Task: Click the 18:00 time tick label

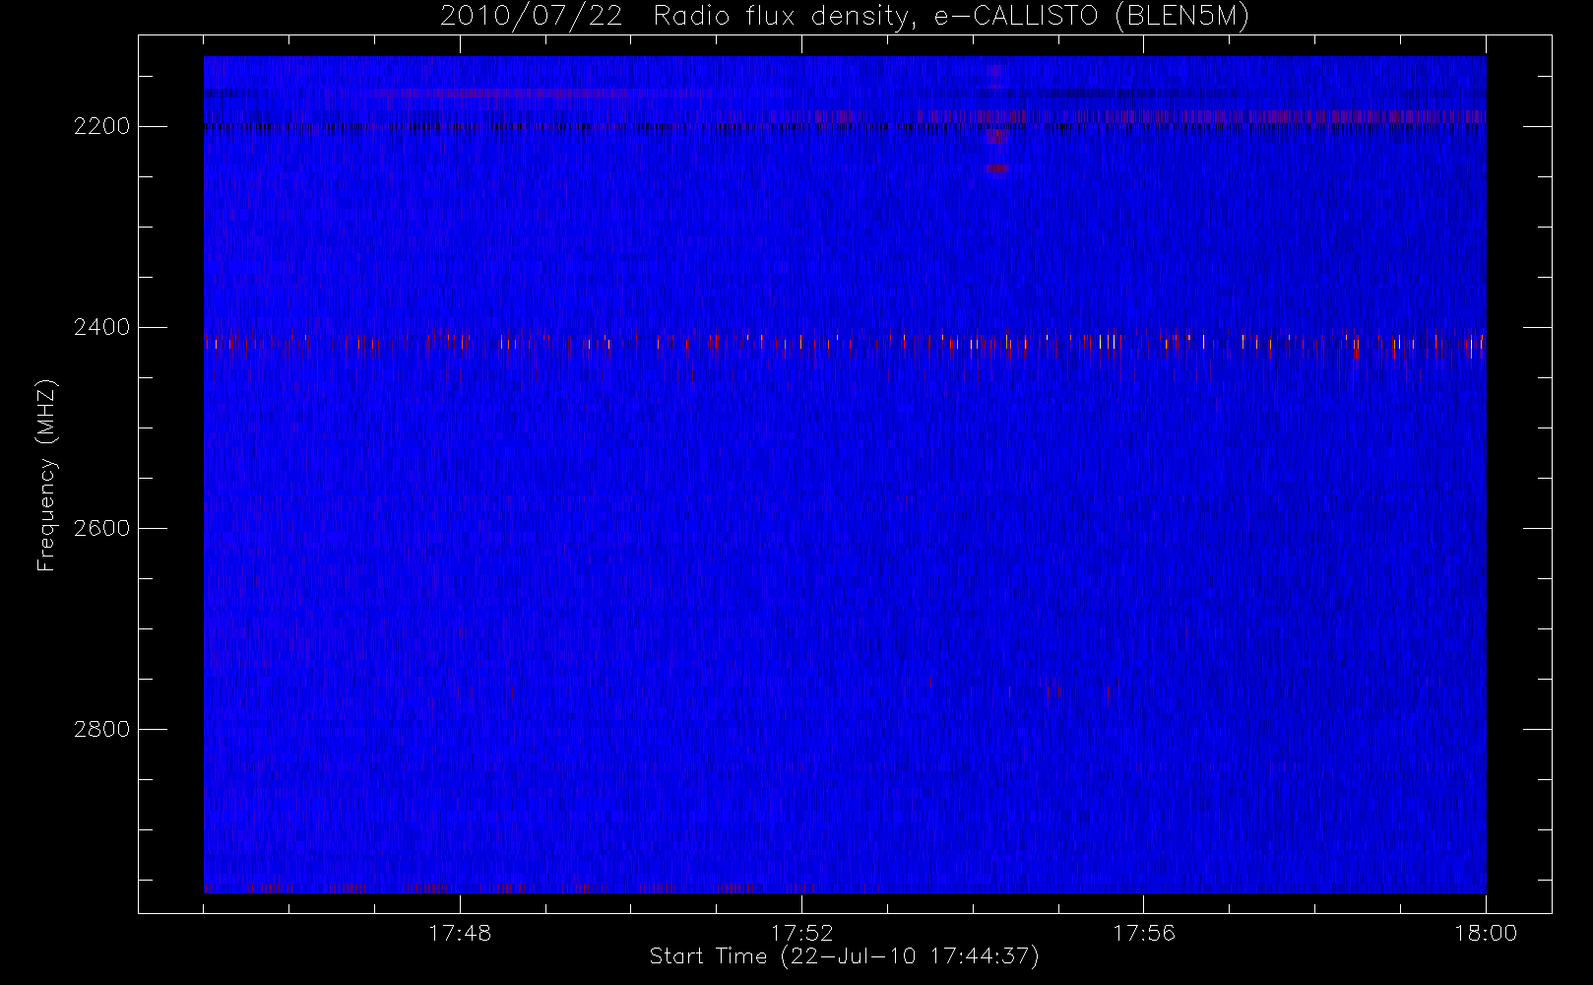Action: pyautogui.click(x=1485, y=932)
